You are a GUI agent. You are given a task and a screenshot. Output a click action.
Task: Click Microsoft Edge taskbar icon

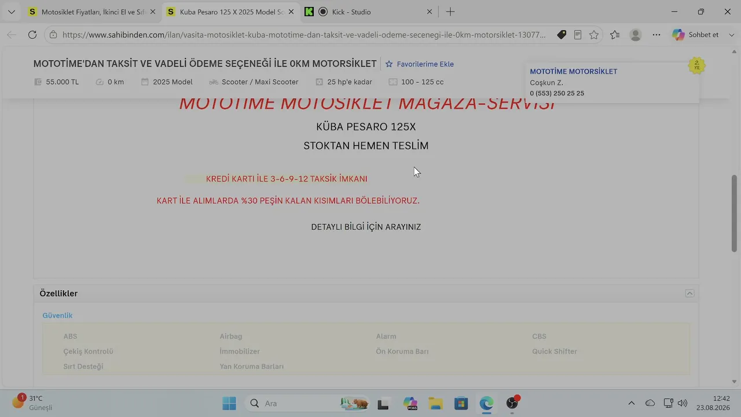[486, 404]
